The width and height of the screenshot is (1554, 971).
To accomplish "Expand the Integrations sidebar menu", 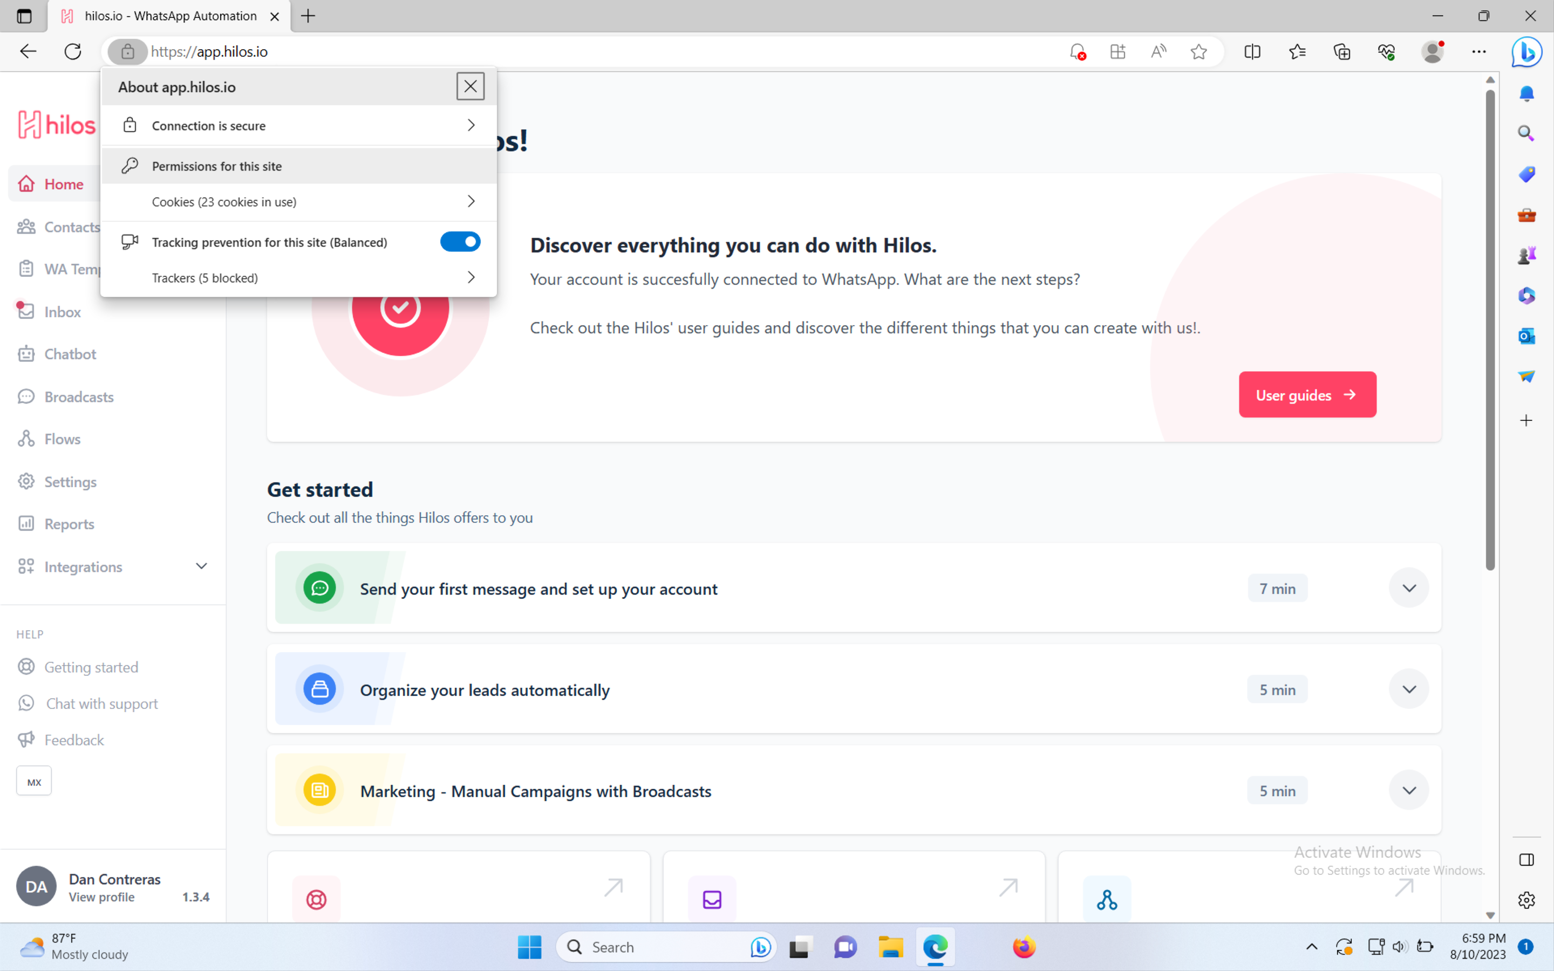I will 201,566.
